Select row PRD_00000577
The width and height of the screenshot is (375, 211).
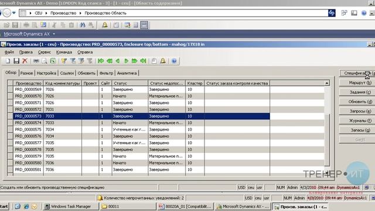point(142,143)
